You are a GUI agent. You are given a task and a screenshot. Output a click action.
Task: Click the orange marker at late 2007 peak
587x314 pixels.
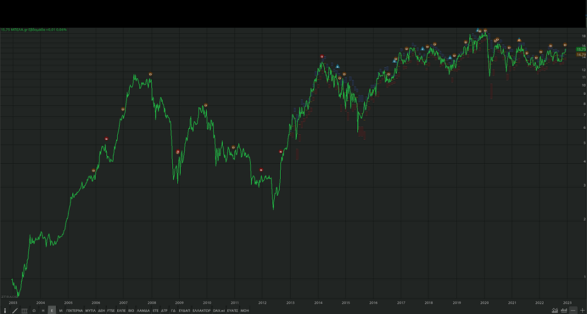point(151,74)
